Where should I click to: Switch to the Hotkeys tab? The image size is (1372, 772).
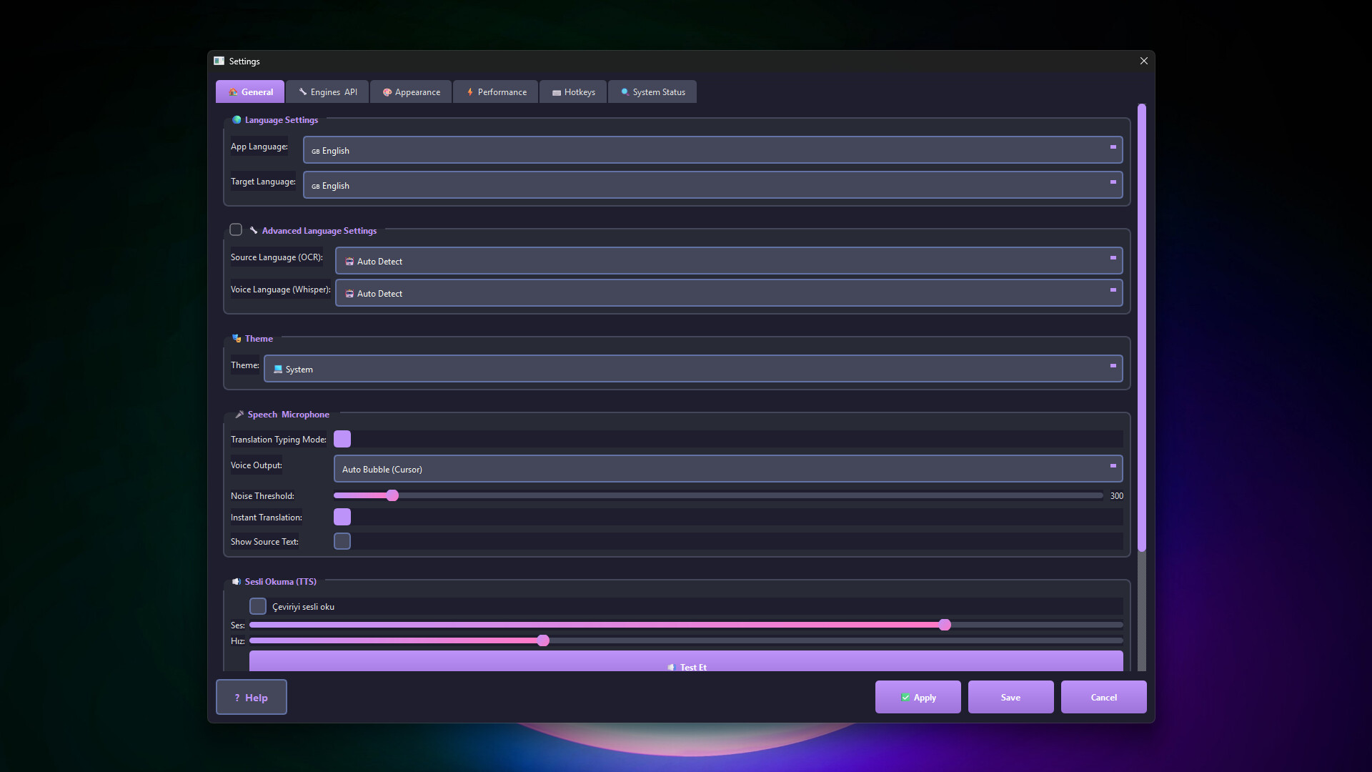[572, 91]
